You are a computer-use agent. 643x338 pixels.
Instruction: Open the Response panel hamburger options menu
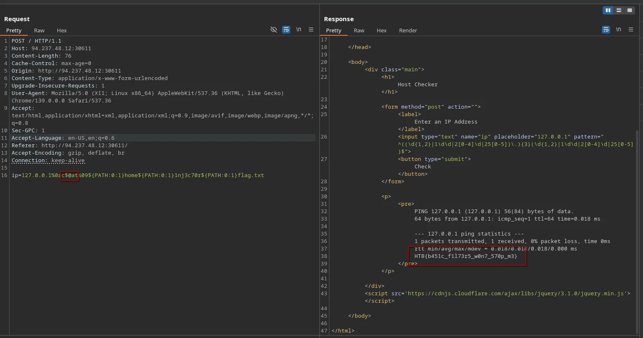[x=631, y=30]
